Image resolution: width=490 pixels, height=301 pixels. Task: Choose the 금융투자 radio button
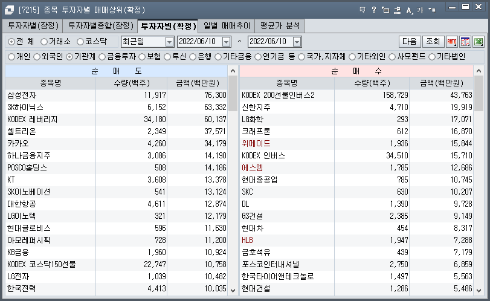[102, 57]
